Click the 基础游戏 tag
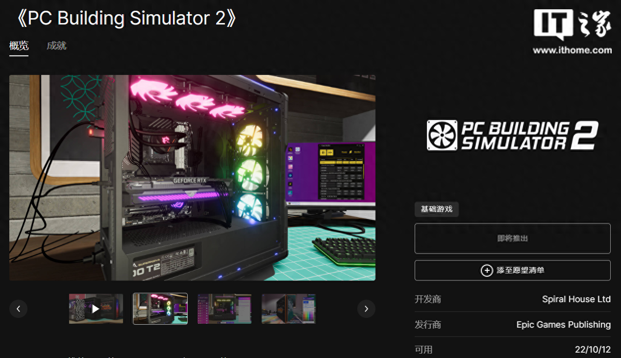 pos(436,209)
